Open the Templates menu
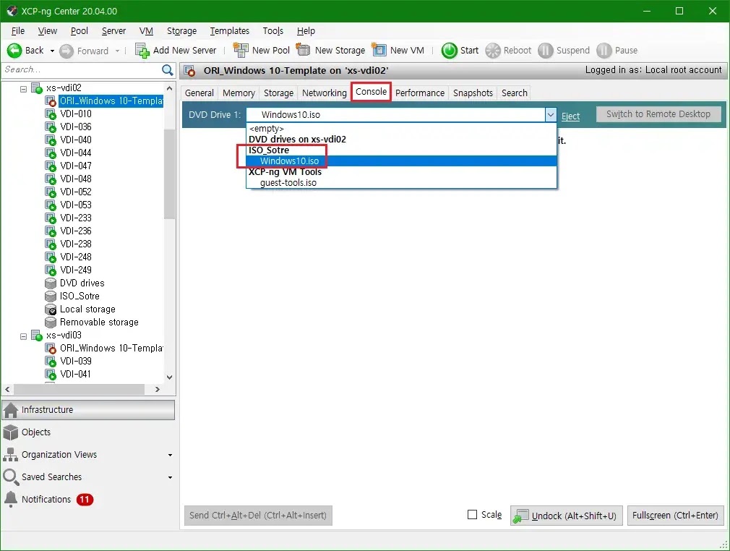 tap(230, 31)
